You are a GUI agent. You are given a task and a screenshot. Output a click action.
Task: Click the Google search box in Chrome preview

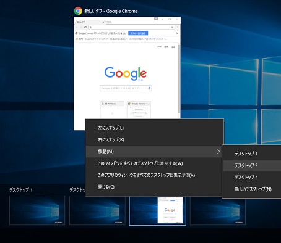[x=126, y=88]
